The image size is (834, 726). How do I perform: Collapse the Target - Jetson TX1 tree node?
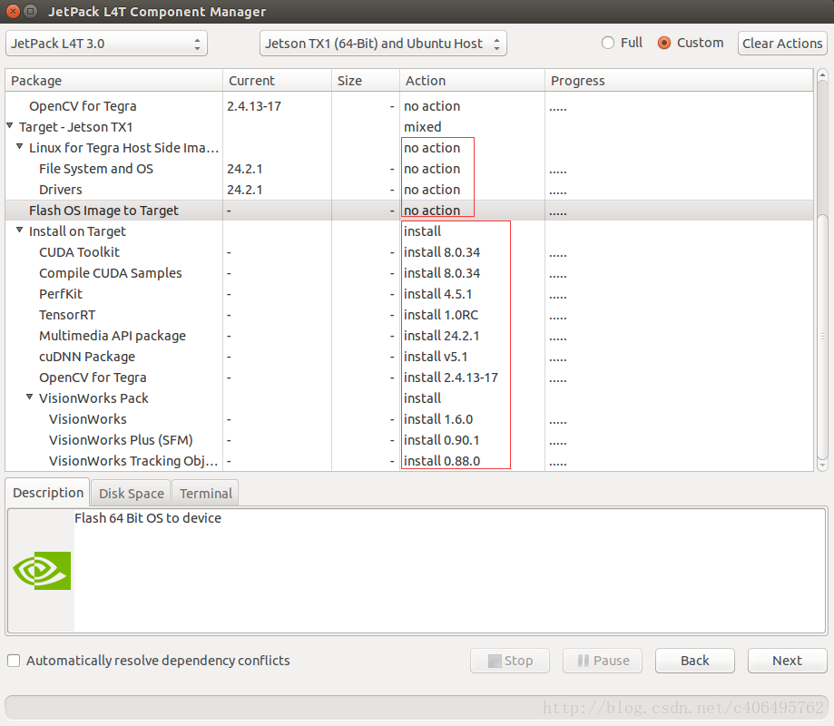click(10, 126)
